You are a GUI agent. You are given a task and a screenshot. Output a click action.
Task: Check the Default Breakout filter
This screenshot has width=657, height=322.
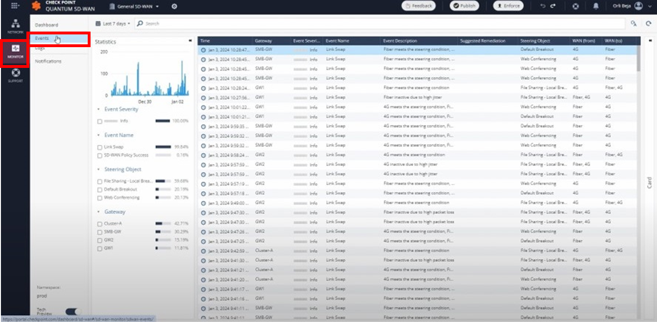coord(100,190)
